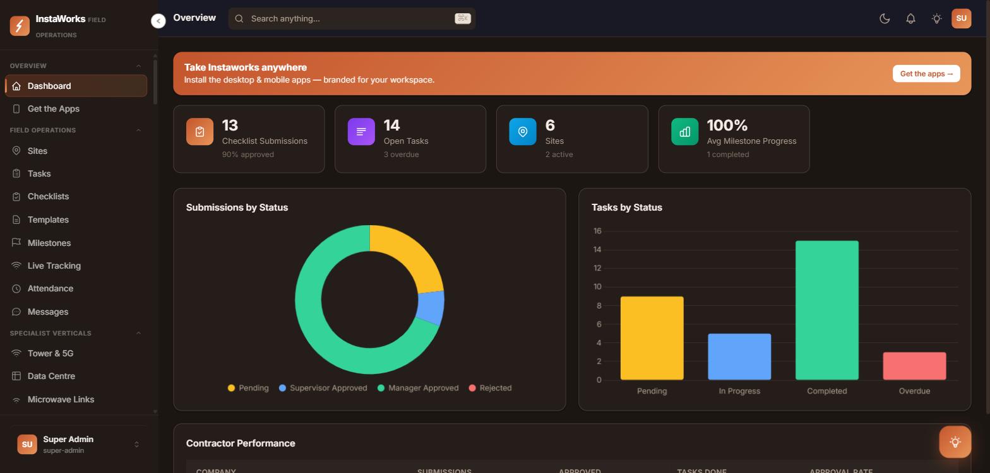Click the '90% approved' text
Image resolution: width=990 pixels, height=473 pixels.
tap(247, 155)
